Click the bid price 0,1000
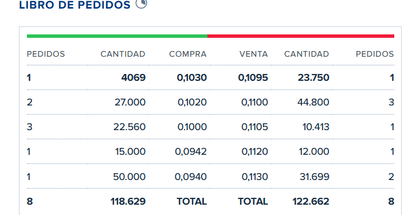Screen dimensions: 404x215 coord(192,127)
